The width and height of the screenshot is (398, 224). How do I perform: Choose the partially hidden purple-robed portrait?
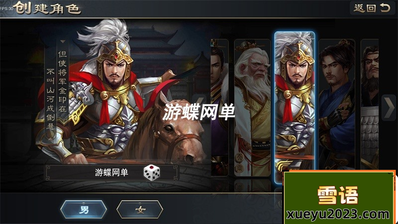[x=219, y=108]
